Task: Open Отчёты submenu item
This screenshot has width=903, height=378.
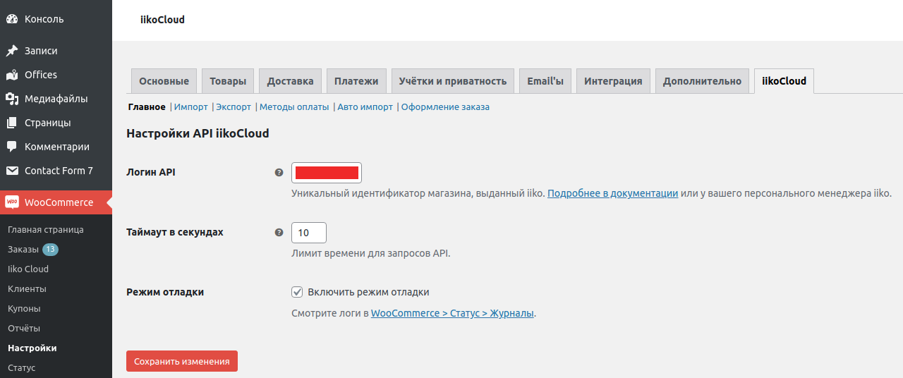Action: pyautogui.click(x=24, y=329)
